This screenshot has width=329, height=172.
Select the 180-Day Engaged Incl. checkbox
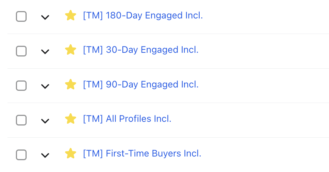pyautogui.click(x=21, y=16)
